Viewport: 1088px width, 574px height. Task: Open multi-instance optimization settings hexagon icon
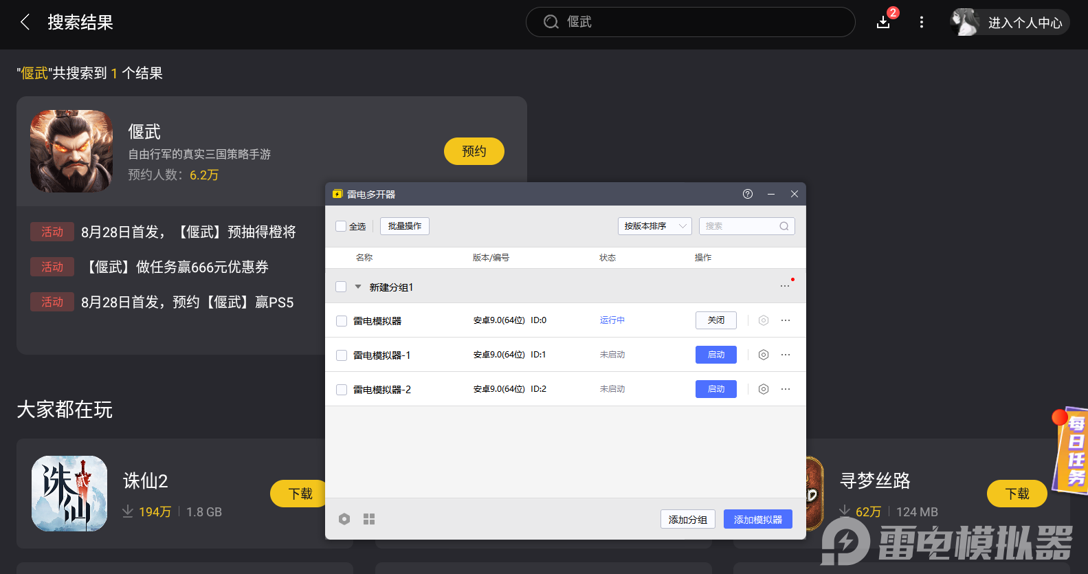click(x=344, y=519)
